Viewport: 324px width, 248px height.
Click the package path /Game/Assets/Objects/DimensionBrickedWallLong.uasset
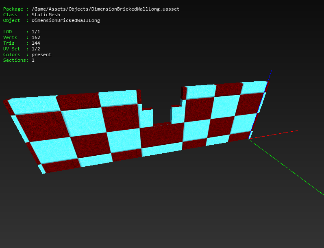[x=105, y=9]
